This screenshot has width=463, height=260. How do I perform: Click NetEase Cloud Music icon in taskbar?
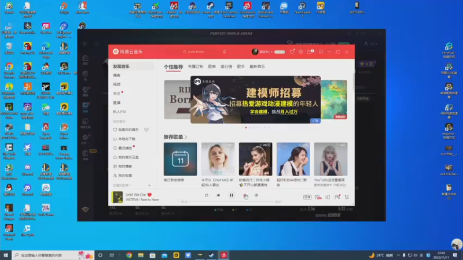(223, 255)
